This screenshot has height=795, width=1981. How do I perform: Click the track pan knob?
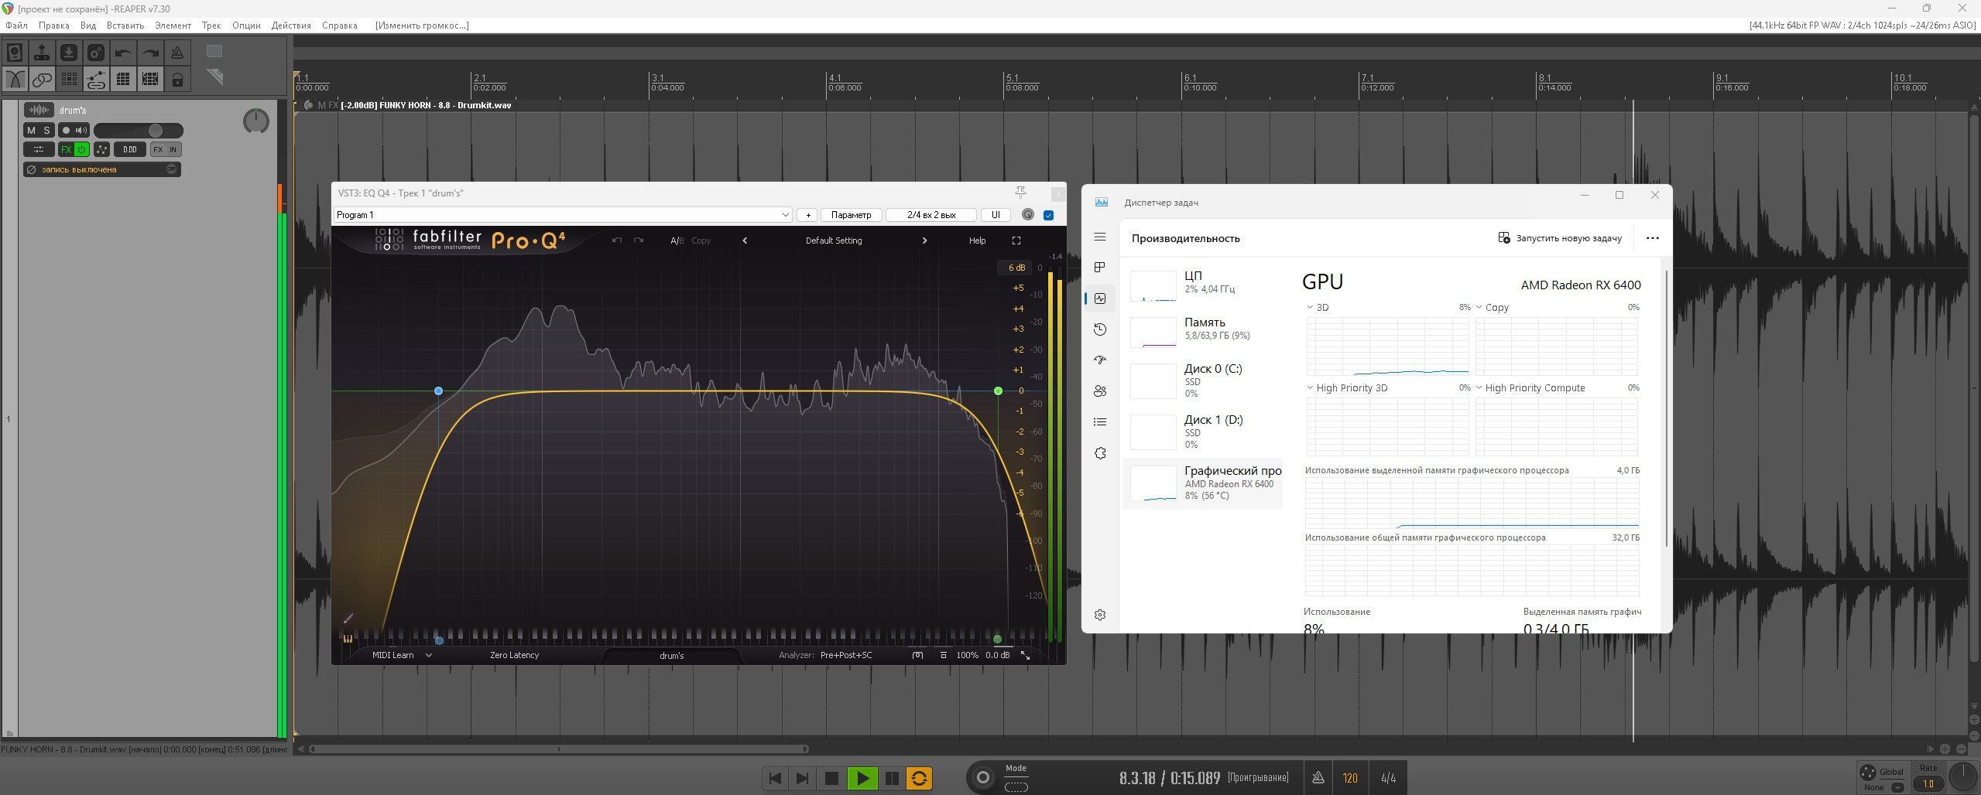coord(256,121)
